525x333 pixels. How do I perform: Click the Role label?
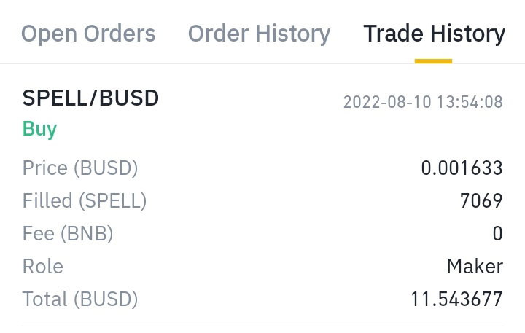point(42,267)
